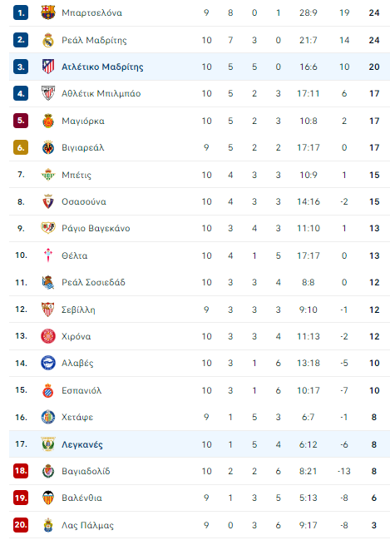Open the Λεγκανές team link
Screen dimensions: 390x540
[x=82, y=444]
